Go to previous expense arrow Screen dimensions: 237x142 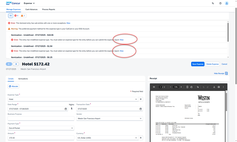pyautogui.click(x=9, y=64)
